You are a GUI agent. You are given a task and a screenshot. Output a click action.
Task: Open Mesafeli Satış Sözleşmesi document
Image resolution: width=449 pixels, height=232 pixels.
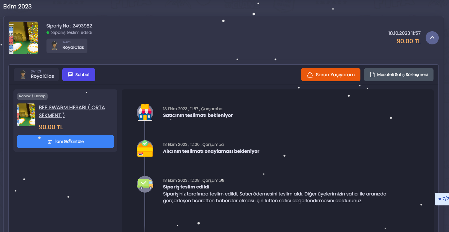pos(399,75)
